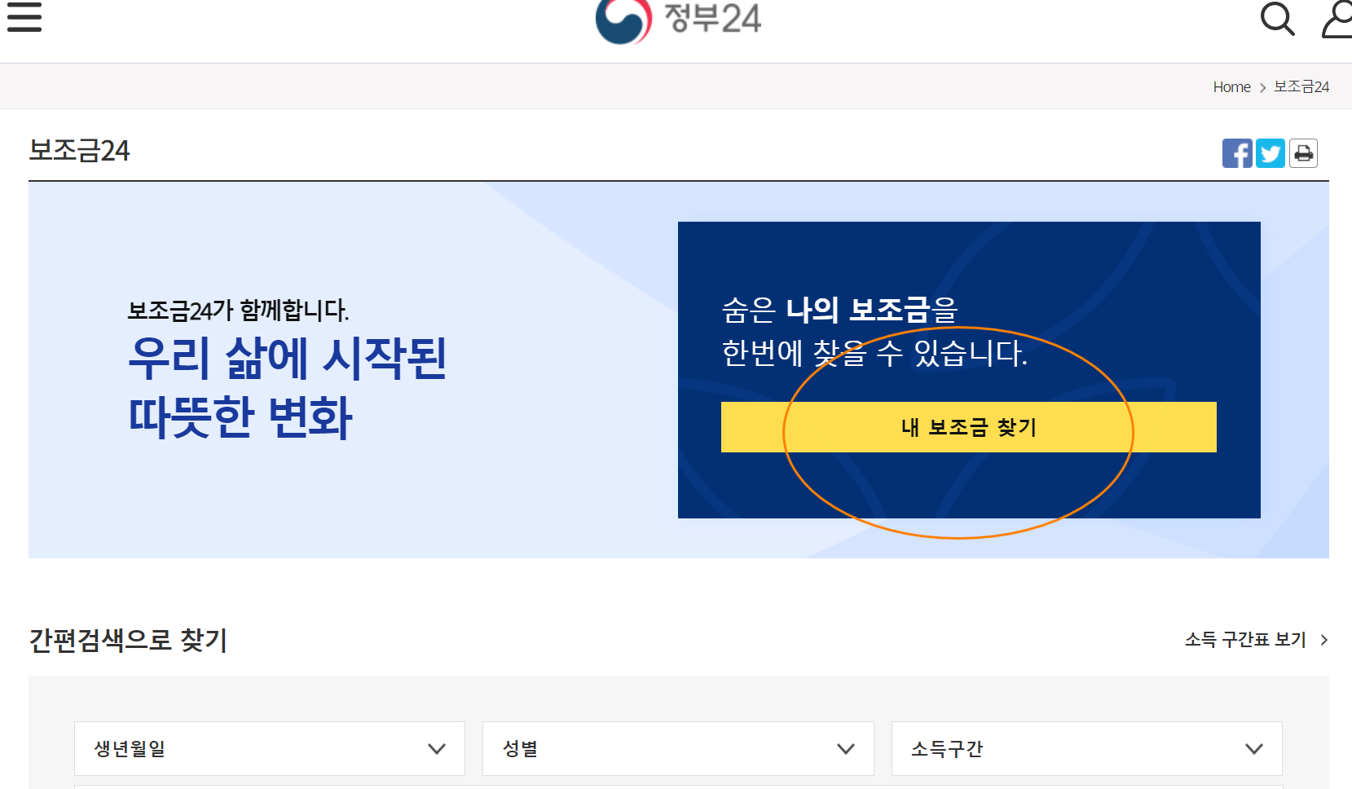
Task: Expand the 성별 dropdown
Action: [x=678, y=748]
